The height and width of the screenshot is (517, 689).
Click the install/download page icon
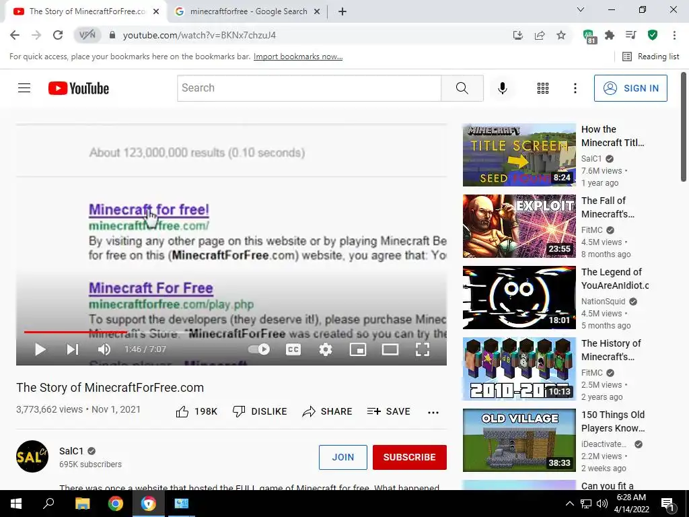[x=518, y=35]
